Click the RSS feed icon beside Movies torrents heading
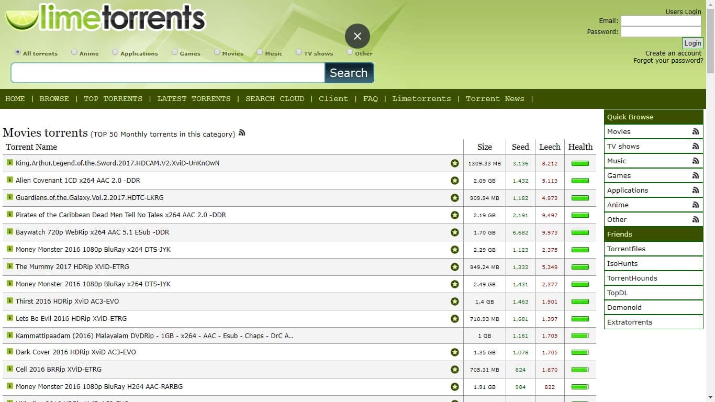 (x=242, y=133)
